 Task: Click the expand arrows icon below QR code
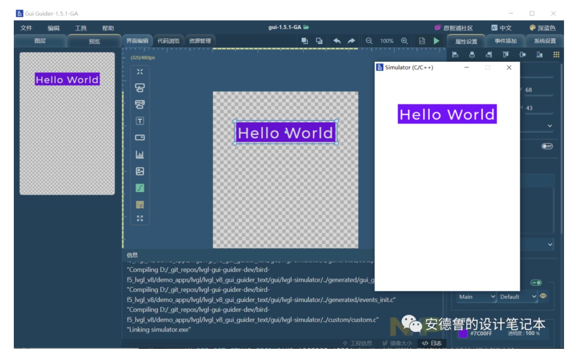pos(140,218)
